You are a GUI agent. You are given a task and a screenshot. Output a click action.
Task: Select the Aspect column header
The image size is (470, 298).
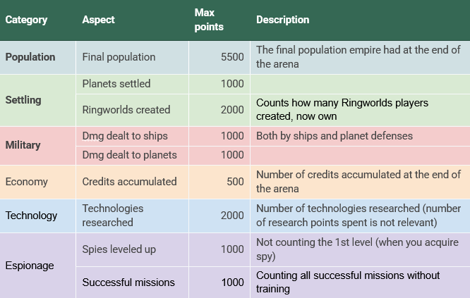[132, 20]
